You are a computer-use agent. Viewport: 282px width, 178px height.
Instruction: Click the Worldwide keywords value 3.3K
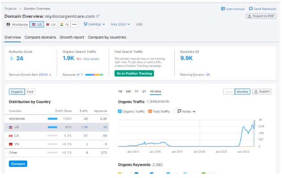coord(104,119)
